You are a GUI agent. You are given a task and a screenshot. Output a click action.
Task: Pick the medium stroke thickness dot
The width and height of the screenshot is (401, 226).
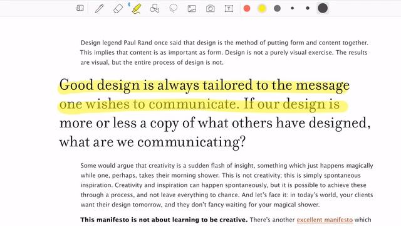click(308, 8)
